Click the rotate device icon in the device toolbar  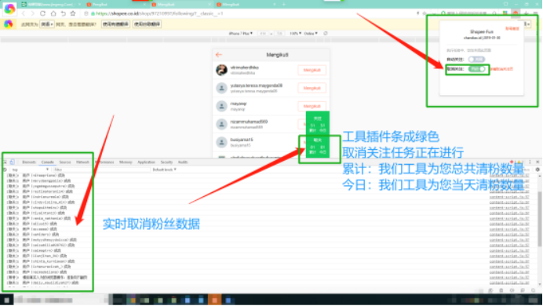point(325,34)
